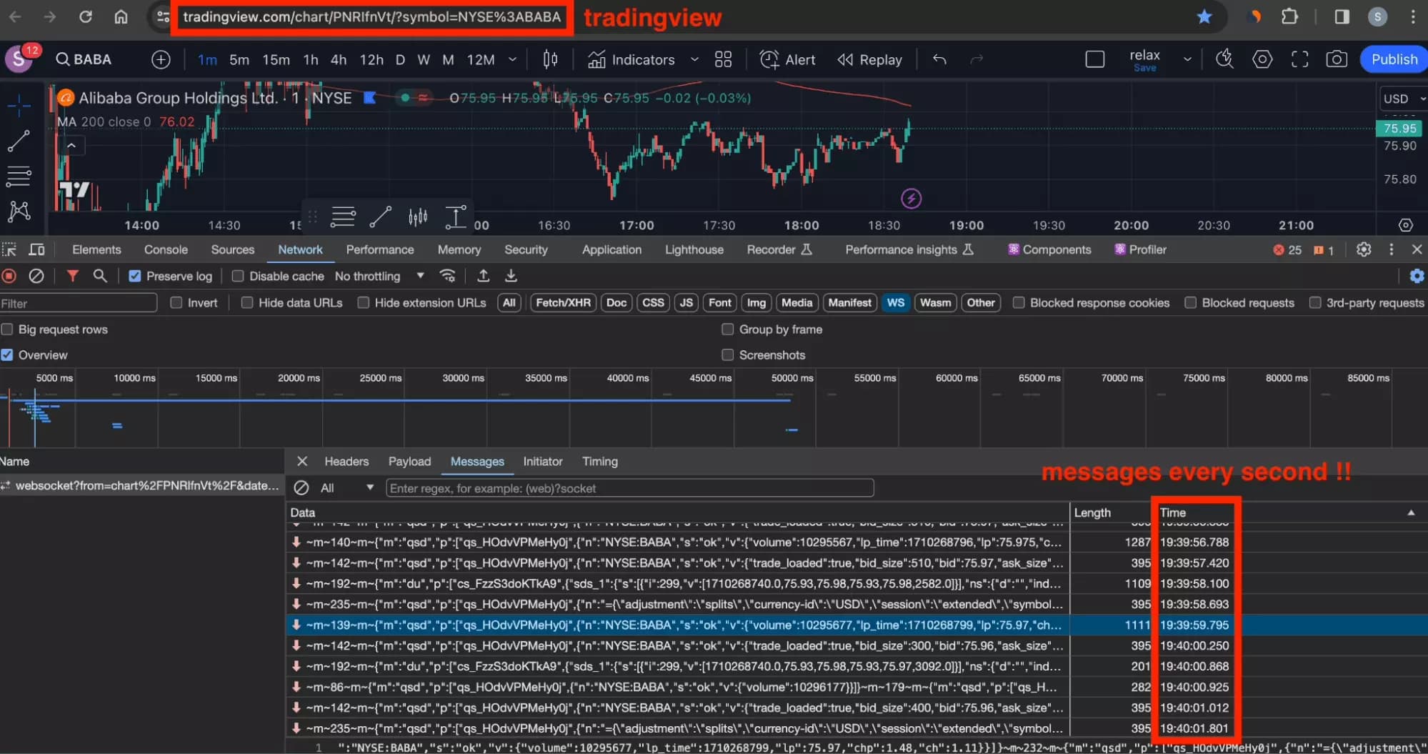This screenshot has height=754, width=1428.
Task: Stop network recording with the red record button
Action: tap(8, 276)
